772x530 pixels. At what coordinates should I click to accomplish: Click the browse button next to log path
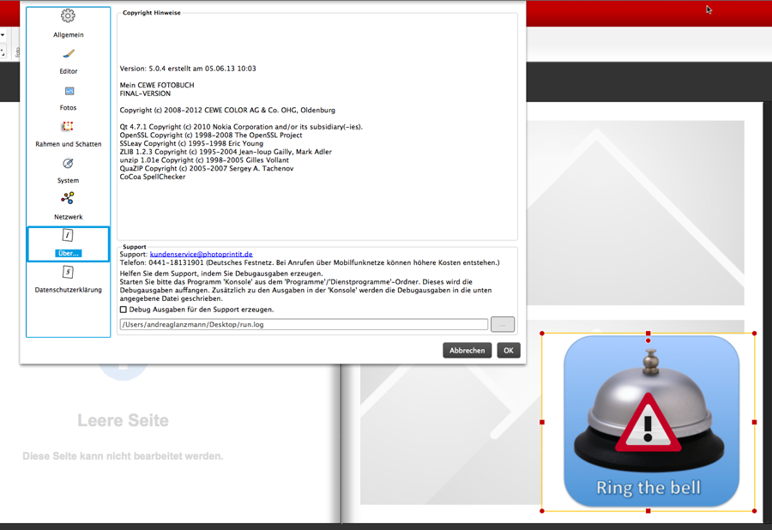503,325
